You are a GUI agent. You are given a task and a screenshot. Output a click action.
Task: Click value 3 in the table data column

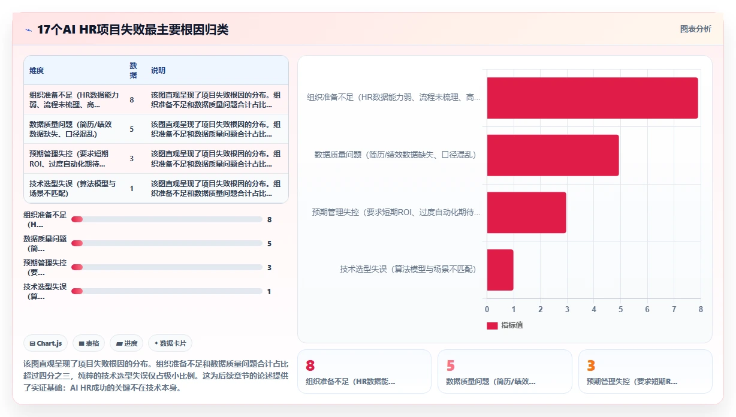[x=132, y=159]
